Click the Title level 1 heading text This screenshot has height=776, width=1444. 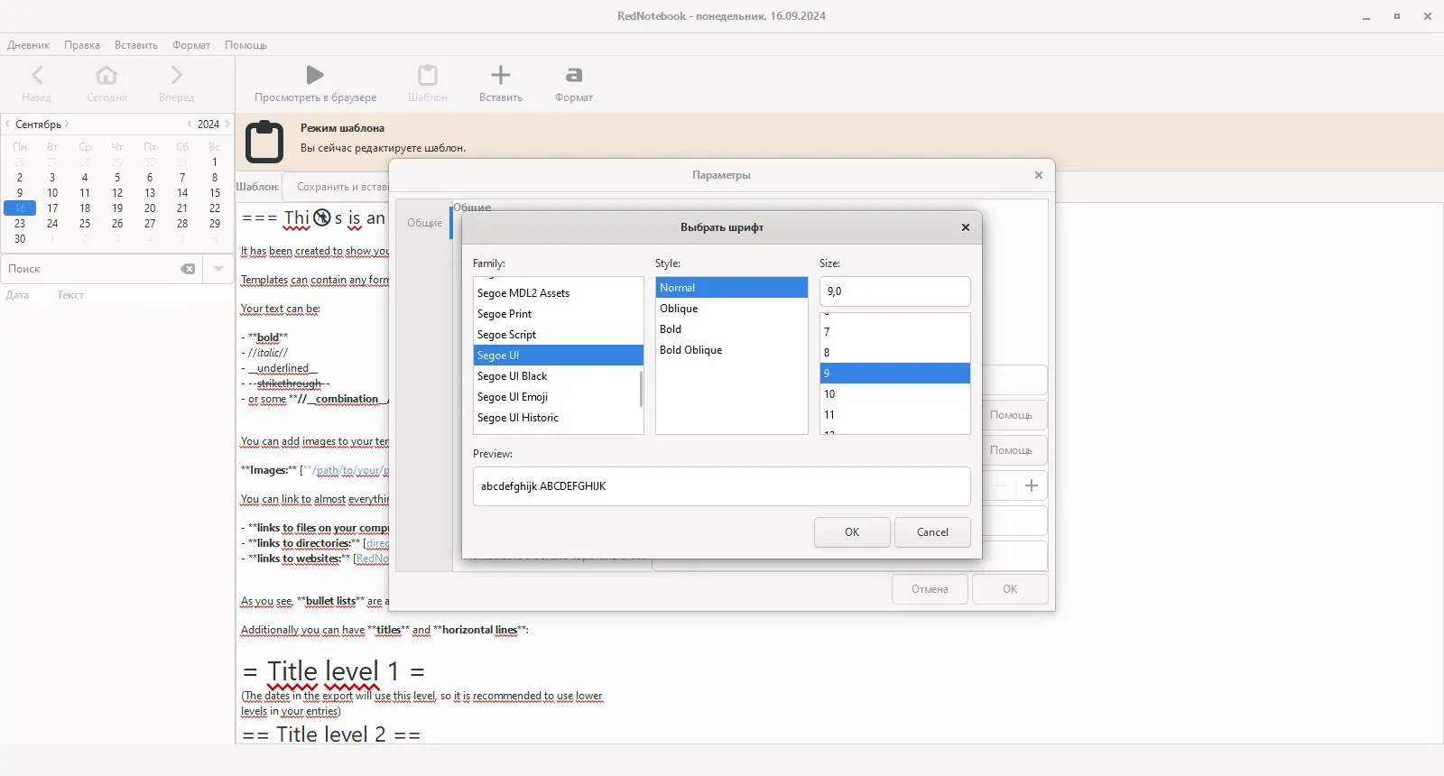(x=333, y=671)
